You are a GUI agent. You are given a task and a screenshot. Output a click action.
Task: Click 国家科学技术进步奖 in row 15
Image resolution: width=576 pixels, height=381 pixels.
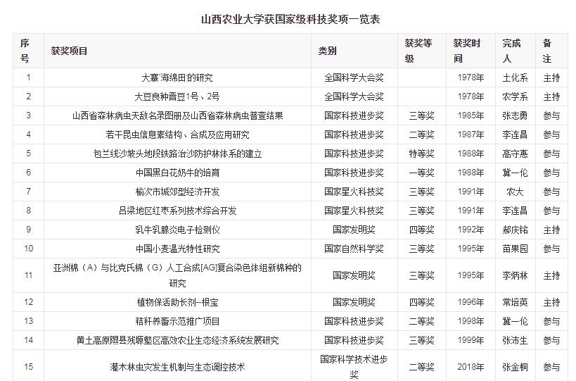click(x=354, y=367)
